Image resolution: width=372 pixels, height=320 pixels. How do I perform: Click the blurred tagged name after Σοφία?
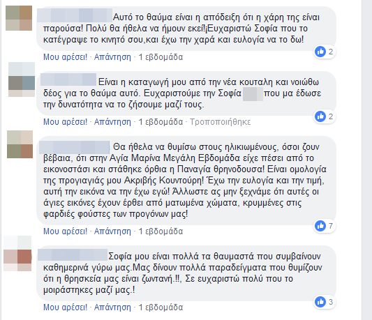click(x=253, y=94)
